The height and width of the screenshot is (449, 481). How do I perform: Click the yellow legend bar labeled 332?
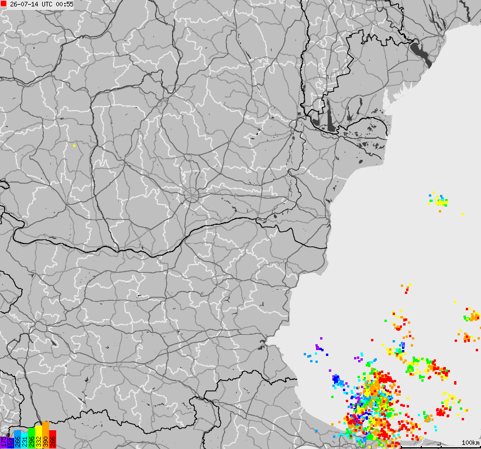(x=39, y=437)
